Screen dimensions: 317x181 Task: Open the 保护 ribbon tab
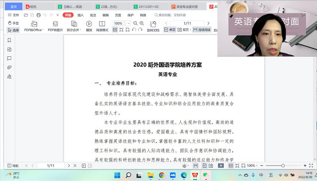[131, 15]
